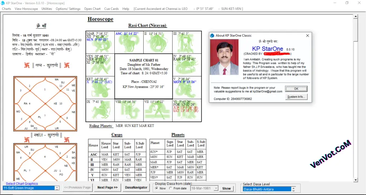This screenshot has width=366, height=195.
Task: Open the Options/ Settings menu
Action: (68, 9)
